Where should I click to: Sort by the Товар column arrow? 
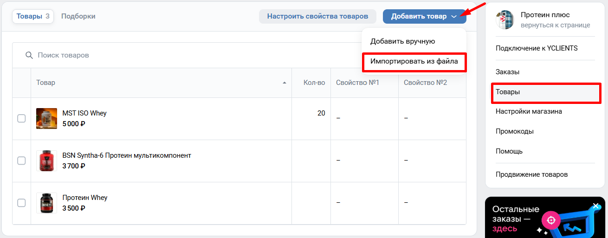coord(284,83)
